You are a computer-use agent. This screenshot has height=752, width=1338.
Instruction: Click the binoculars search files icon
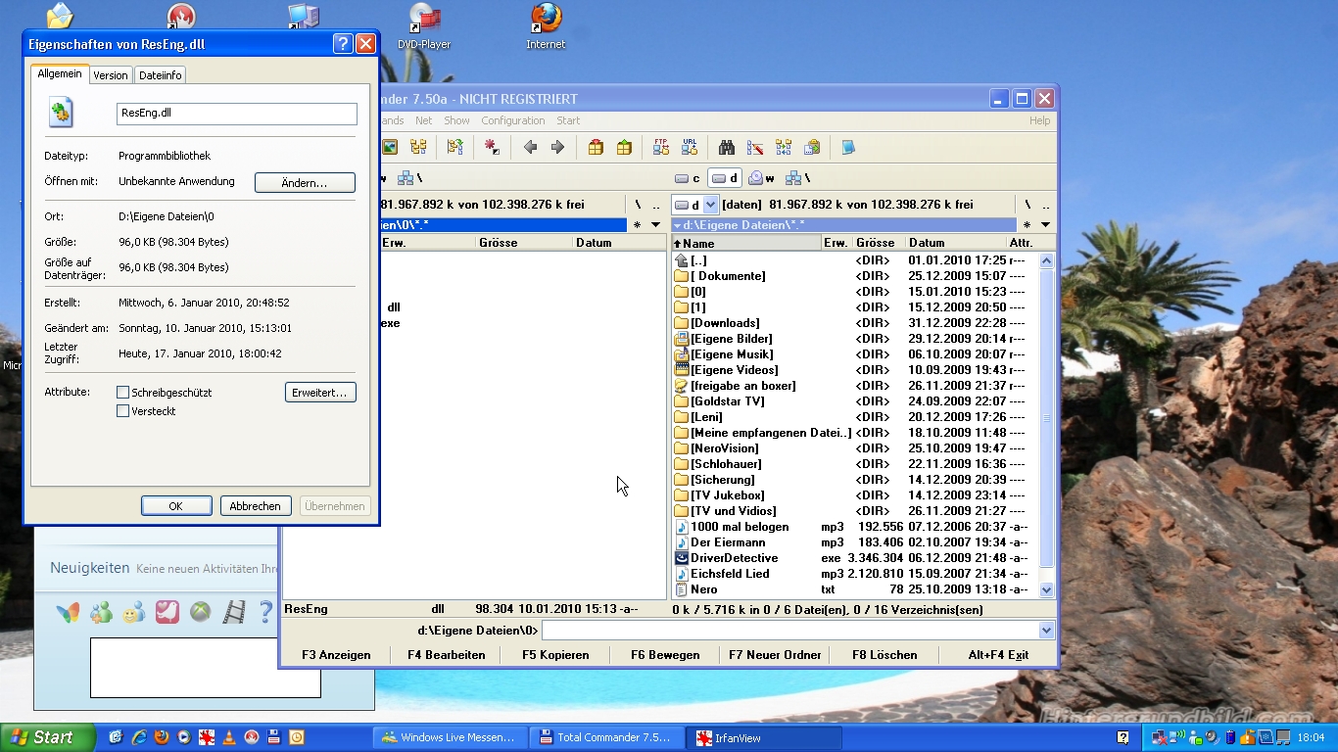727,148
